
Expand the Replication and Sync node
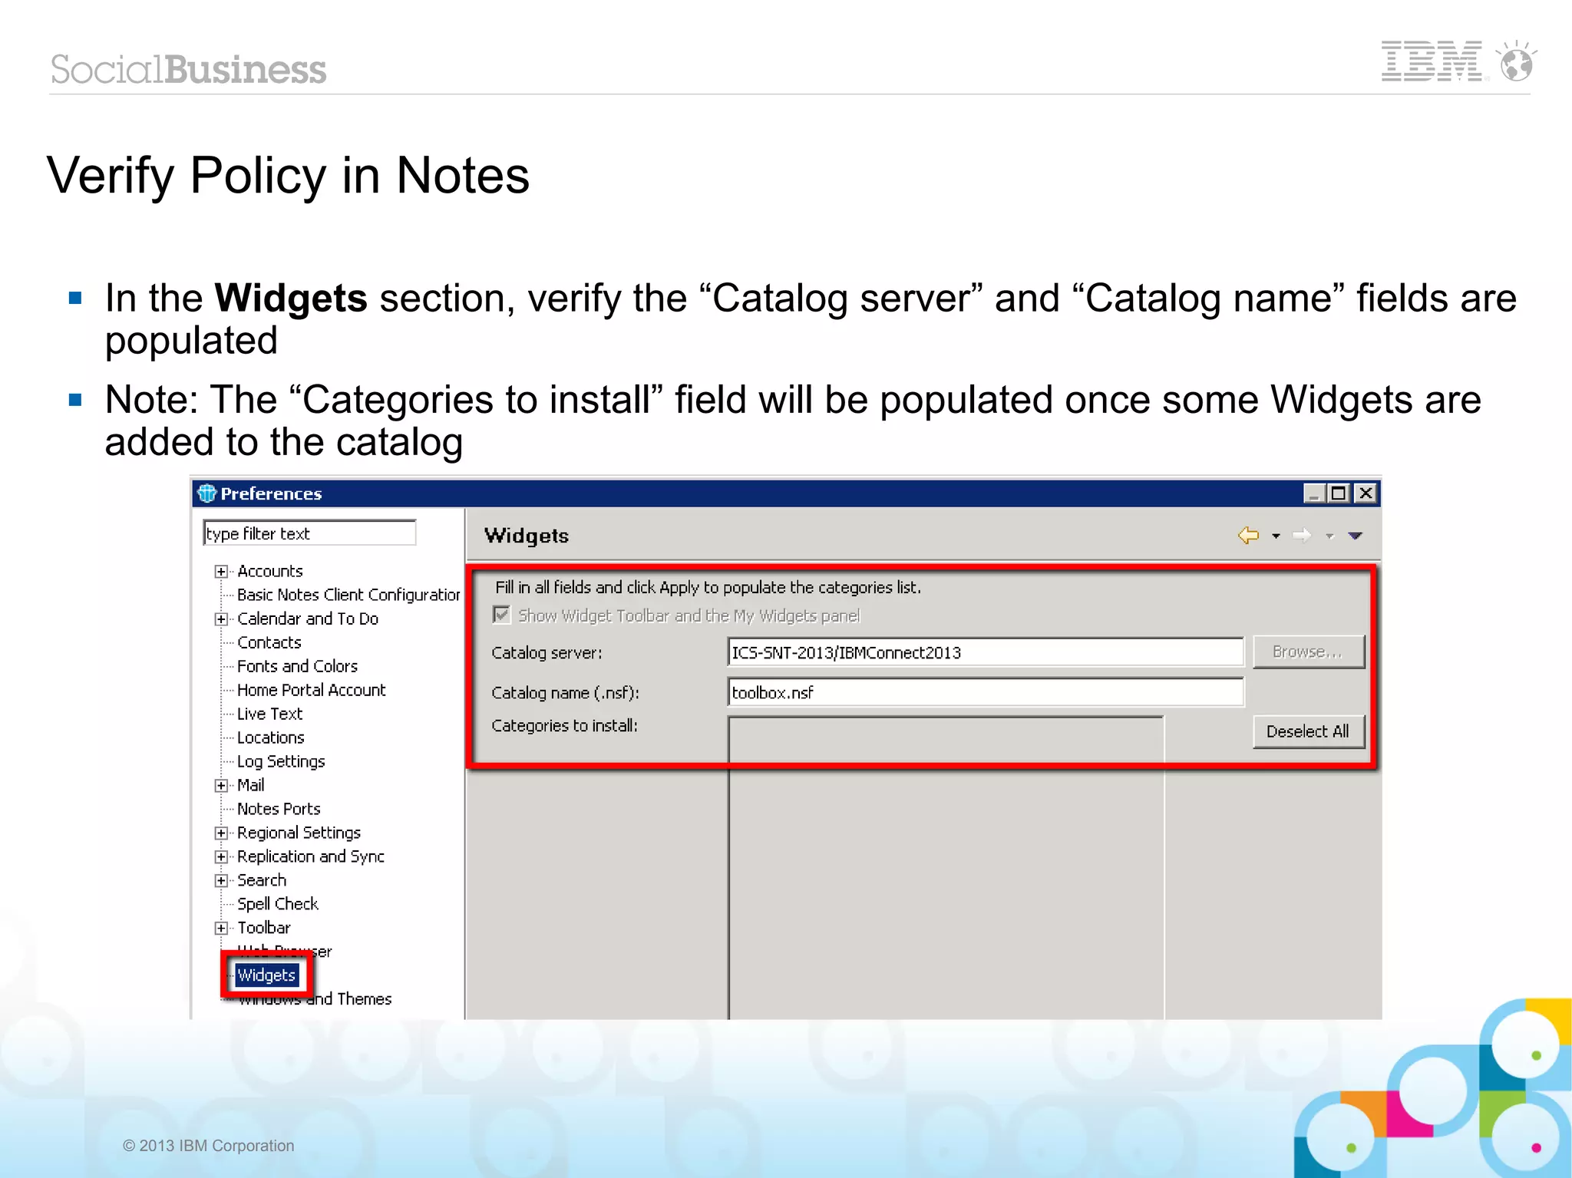(x=221, y=857)
